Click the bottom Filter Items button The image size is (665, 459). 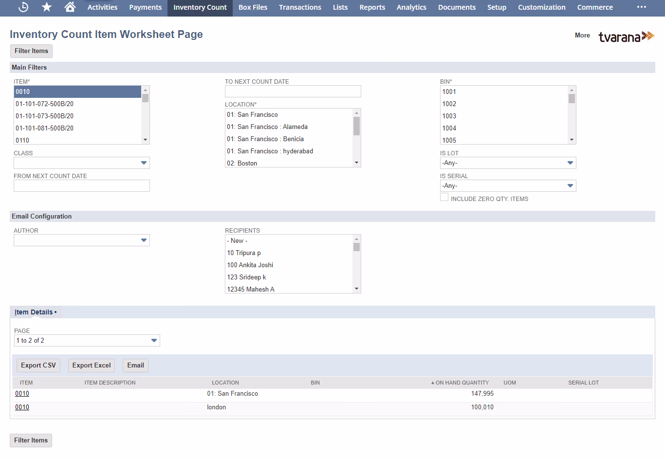pos(31,441)
